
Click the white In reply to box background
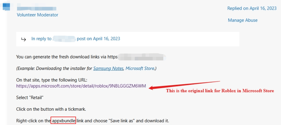coord(128,39)
